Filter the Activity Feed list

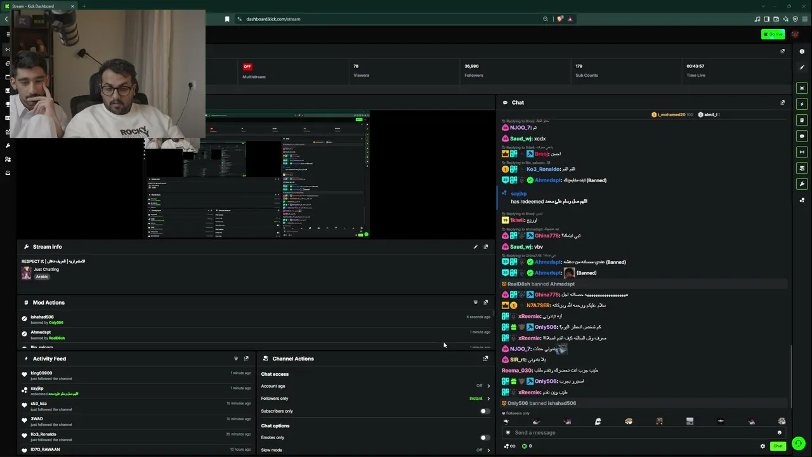236,359
